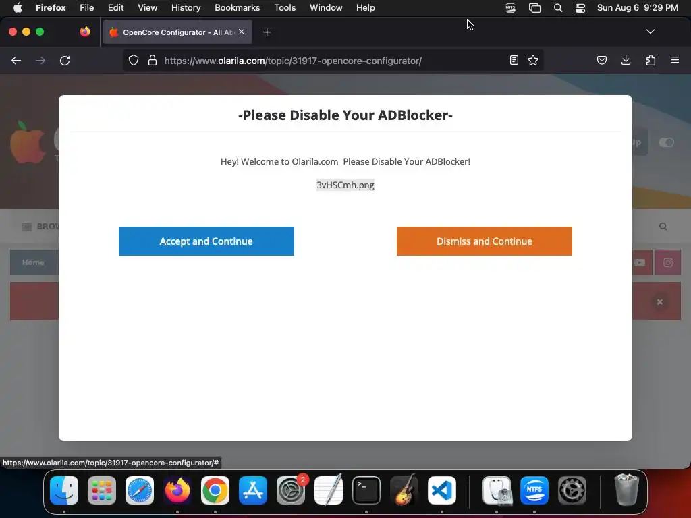Toggle the dimmed theme switch on page
Image resolution: width=691 pixels, height=518 pixels.
(666, 142)
